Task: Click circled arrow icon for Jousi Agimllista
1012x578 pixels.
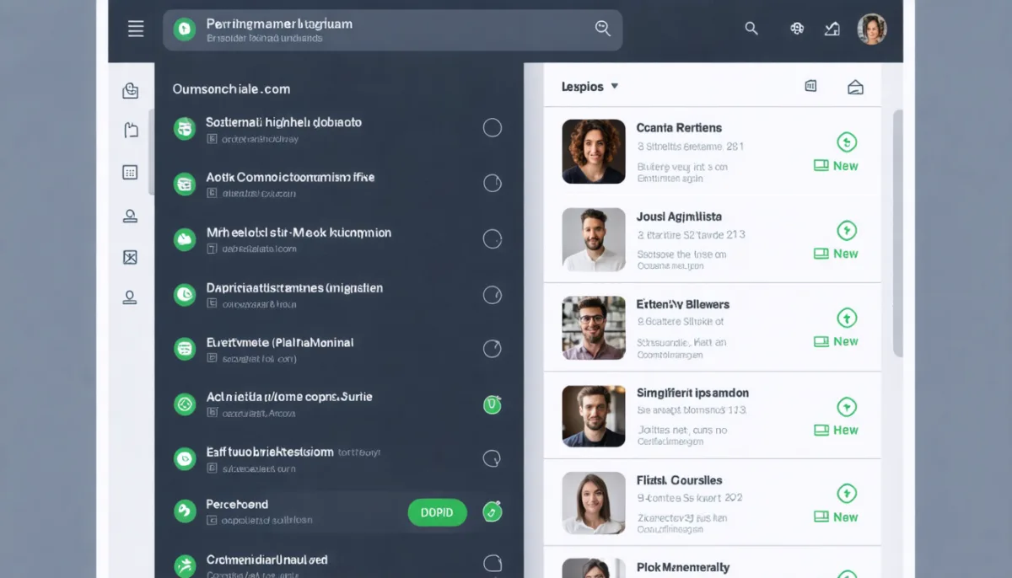Action: [x=847, y=230]
